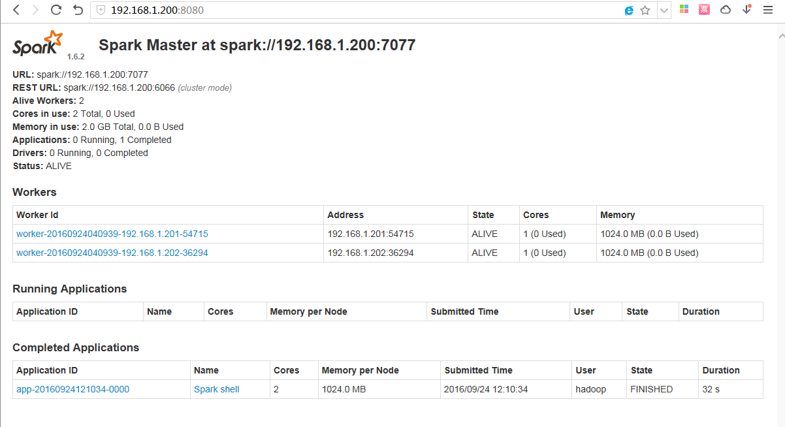Click the Cores in use summary line
This screenshot has width=785, height=427.
pyautogui.click(x=74, y=114)
